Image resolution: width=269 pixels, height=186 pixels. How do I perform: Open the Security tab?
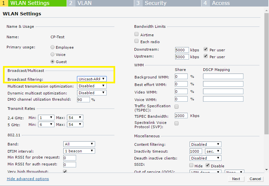(168, 3)
